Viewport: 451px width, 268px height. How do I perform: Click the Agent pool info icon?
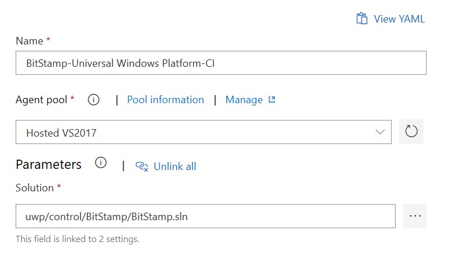(94, 100)
